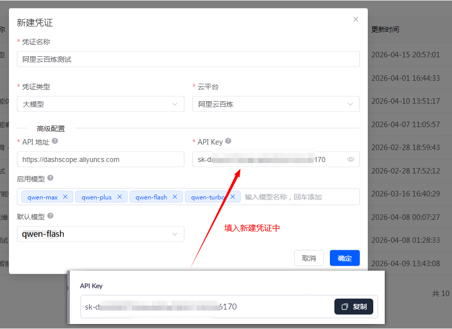Screen dimensions: 452x329
Task: Click the help icon beside API 地址
Action: click(54, 142)
